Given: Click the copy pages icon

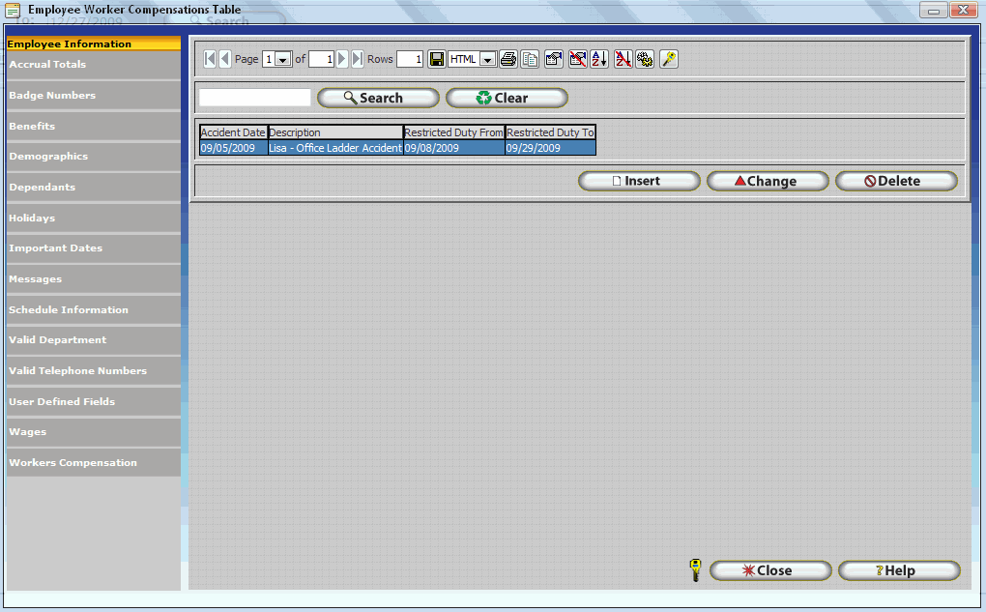Looking at the screenshot, I should 530,59.
